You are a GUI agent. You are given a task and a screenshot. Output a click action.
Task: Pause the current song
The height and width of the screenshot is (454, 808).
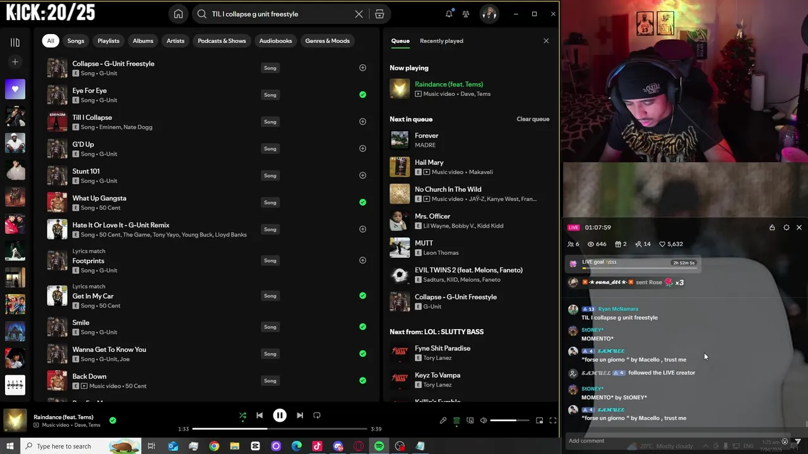tap(280, 416)
